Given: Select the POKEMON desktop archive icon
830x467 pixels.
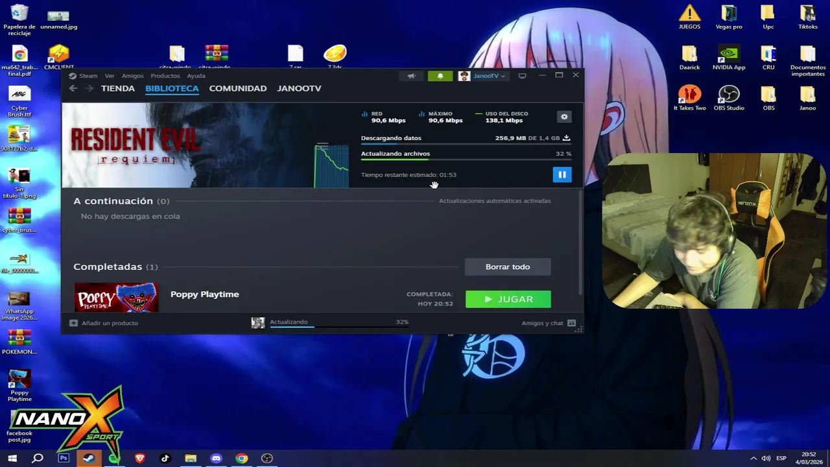Looking at the screenshot, I should pos(19,342).
